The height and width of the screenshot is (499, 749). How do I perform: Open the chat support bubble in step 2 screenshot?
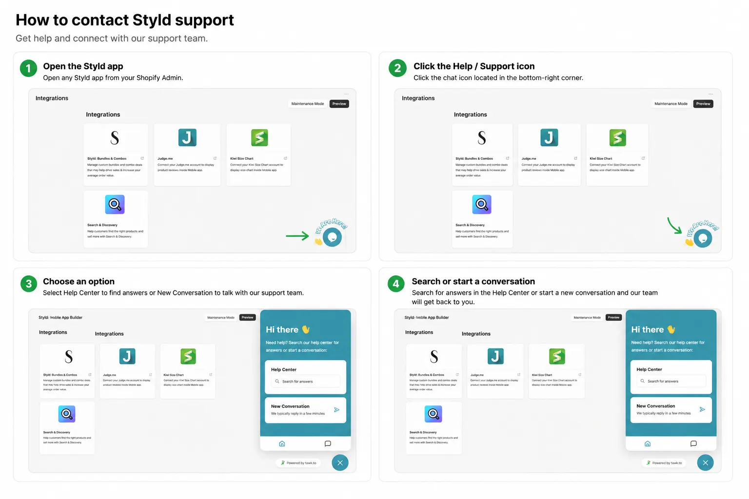click(x=703, y=238)
